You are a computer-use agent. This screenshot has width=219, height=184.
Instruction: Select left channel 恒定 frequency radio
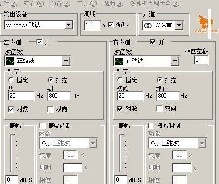pyautogui.click(x=11, y=80)
